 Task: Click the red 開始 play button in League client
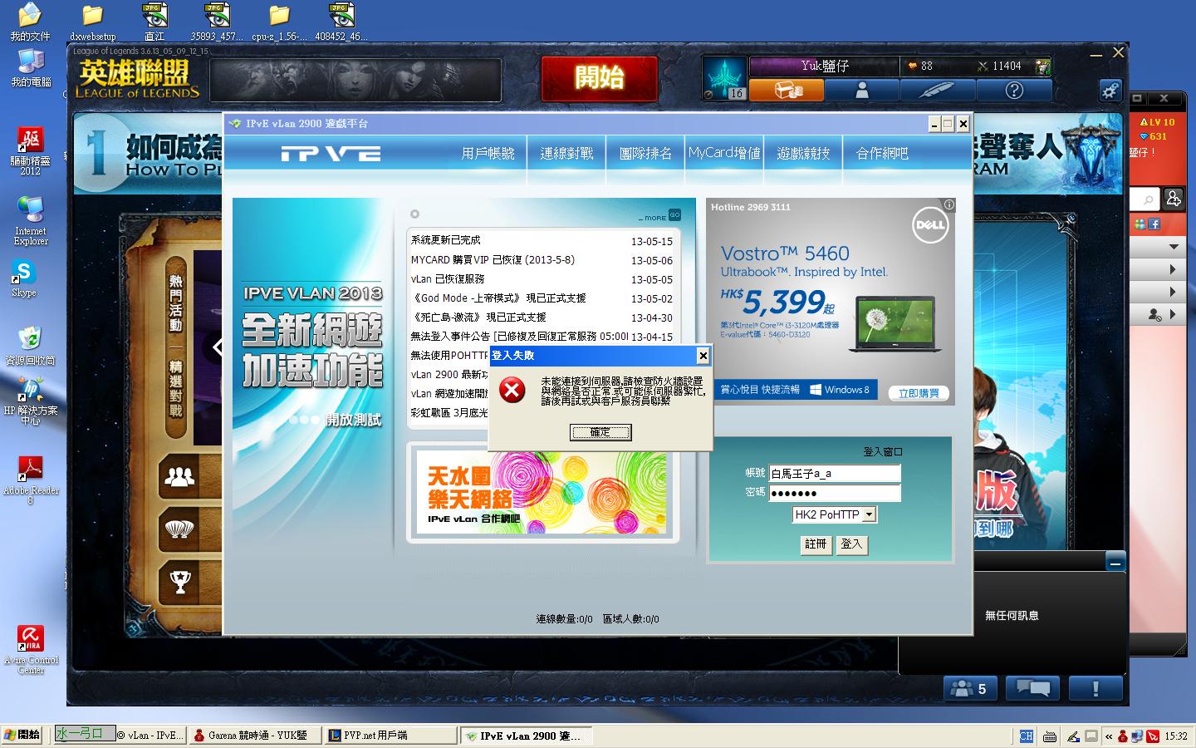[x=599, y=78]
